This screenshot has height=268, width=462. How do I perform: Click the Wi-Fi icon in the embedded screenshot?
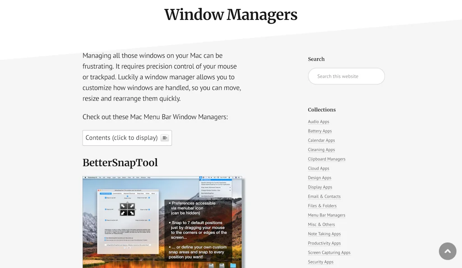pos(209,177)
